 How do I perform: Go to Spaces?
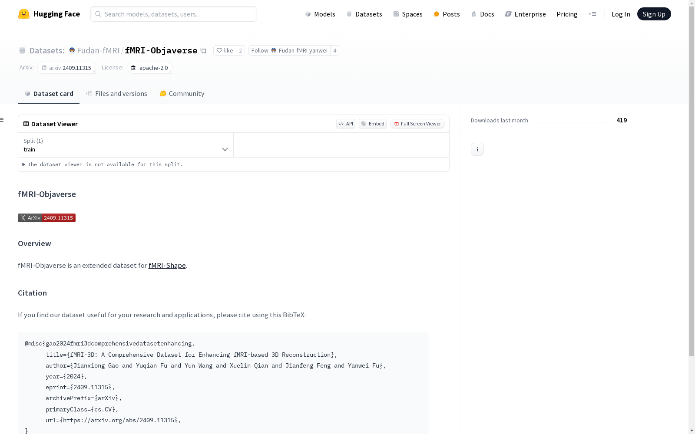[408, 14]
